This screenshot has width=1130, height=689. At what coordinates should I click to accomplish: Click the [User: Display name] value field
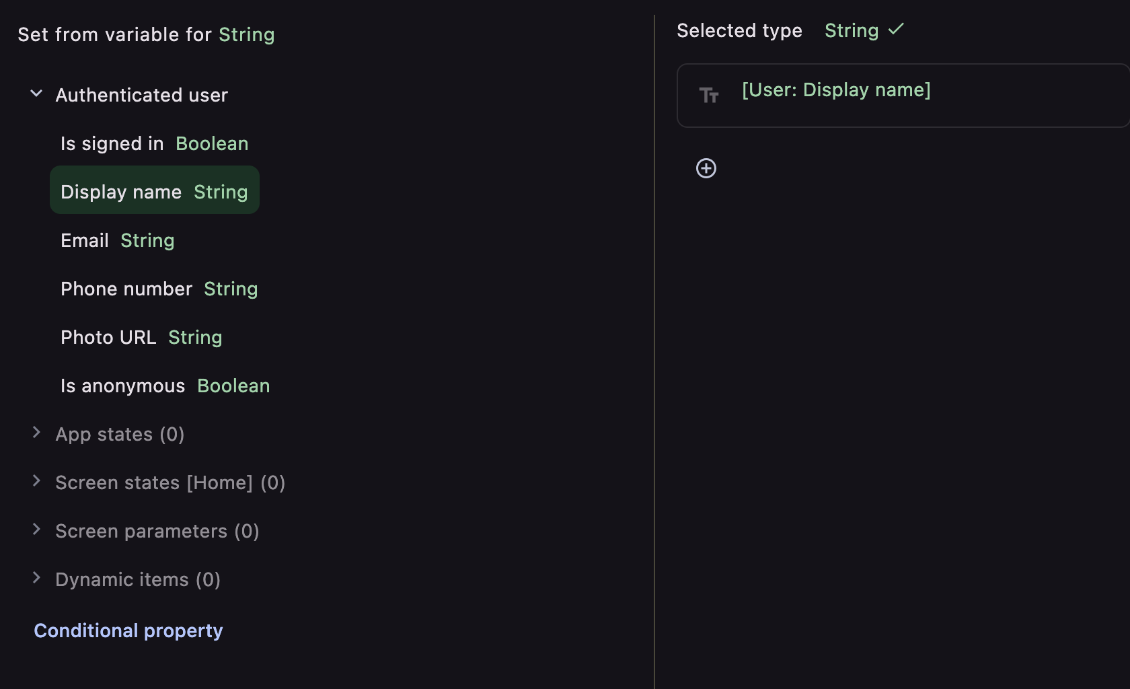pyautogui.click(x=903, y=96)
